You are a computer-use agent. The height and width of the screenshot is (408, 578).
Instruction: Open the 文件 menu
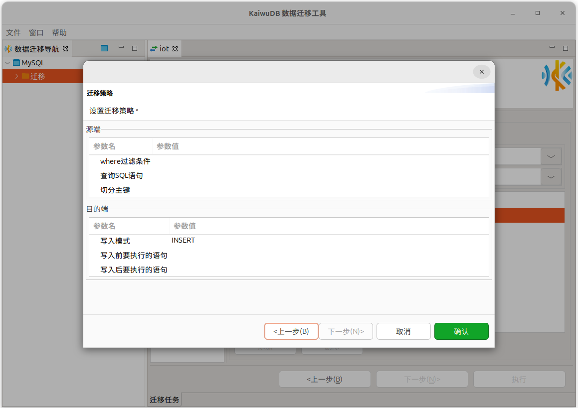point(13,32)
